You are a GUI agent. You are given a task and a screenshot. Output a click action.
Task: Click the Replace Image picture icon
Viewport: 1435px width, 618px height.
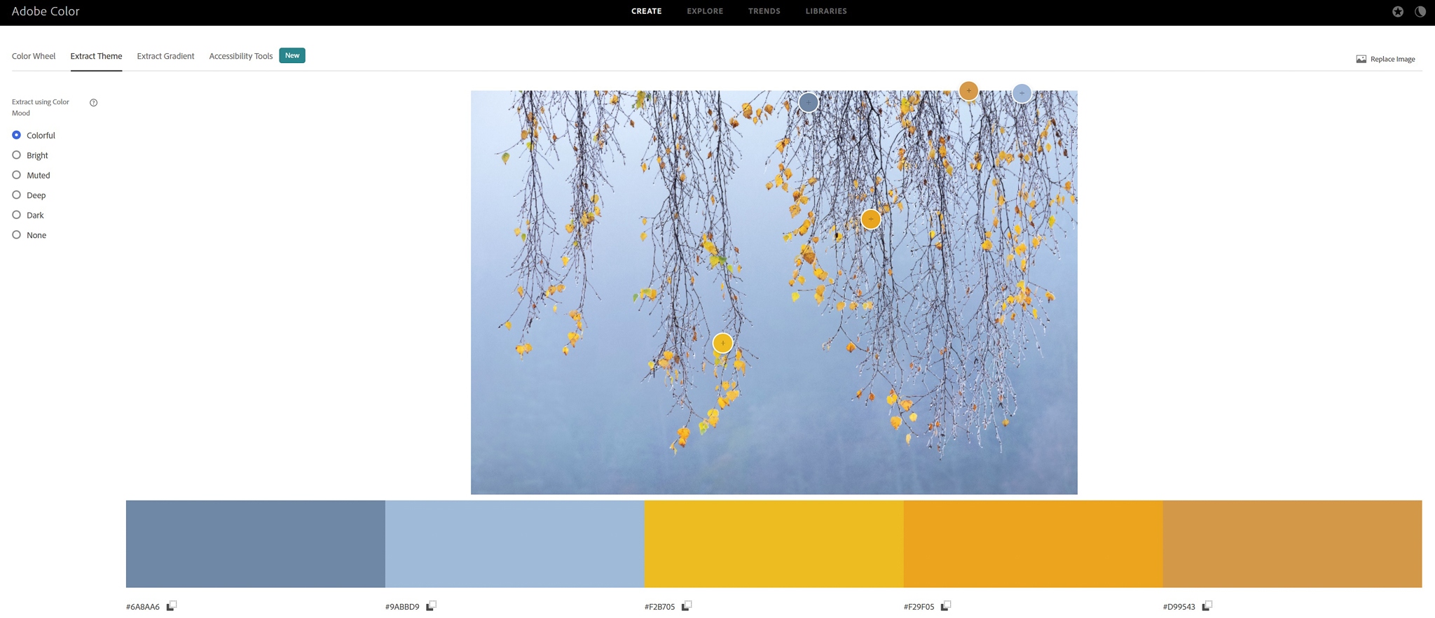click(1361, 59)
